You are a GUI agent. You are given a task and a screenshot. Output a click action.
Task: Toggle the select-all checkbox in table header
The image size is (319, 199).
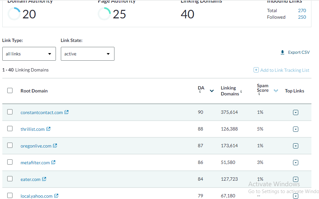10,90
